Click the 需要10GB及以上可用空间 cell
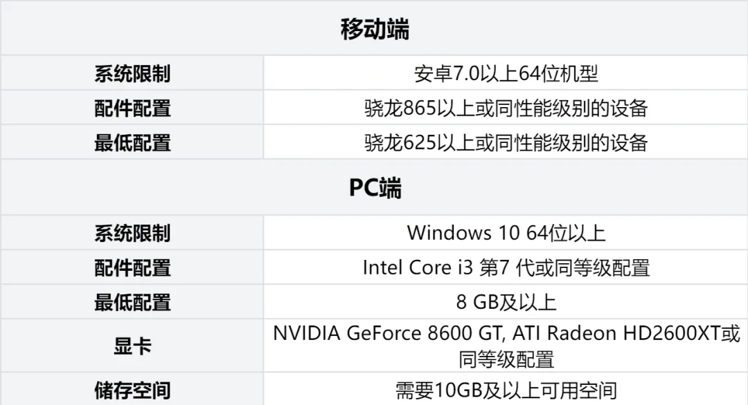The height and width of the screenshot is (405, 748). point(506,390)
